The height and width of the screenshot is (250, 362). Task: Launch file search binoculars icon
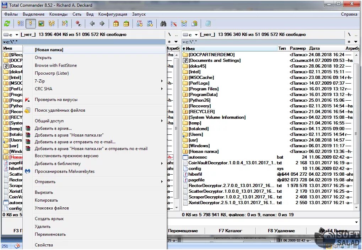pos(163,23)
